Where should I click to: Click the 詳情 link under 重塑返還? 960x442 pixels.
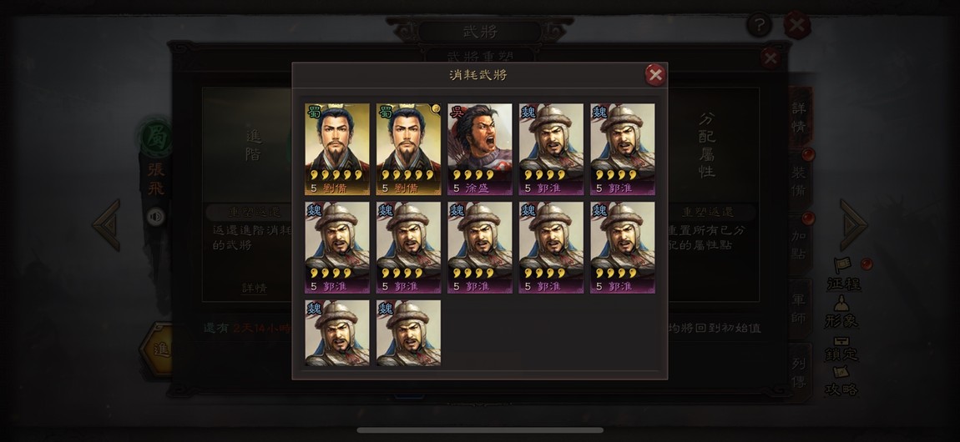tap(254, 288)
